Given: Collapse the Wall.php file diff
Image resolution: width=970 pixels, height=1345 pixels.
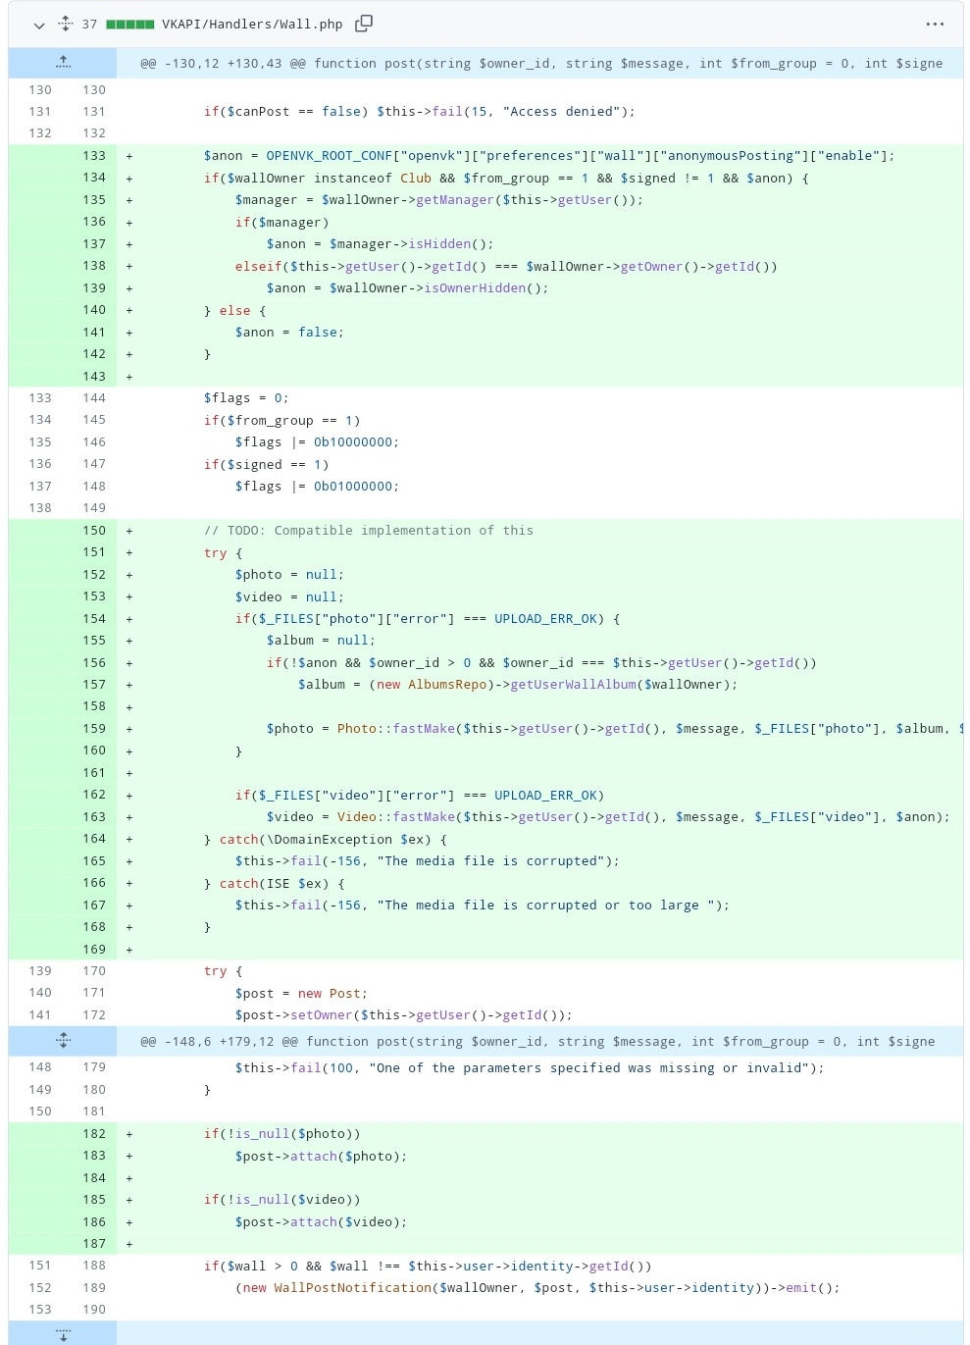Looking at the screenshot, I should [x=39, y=25].
